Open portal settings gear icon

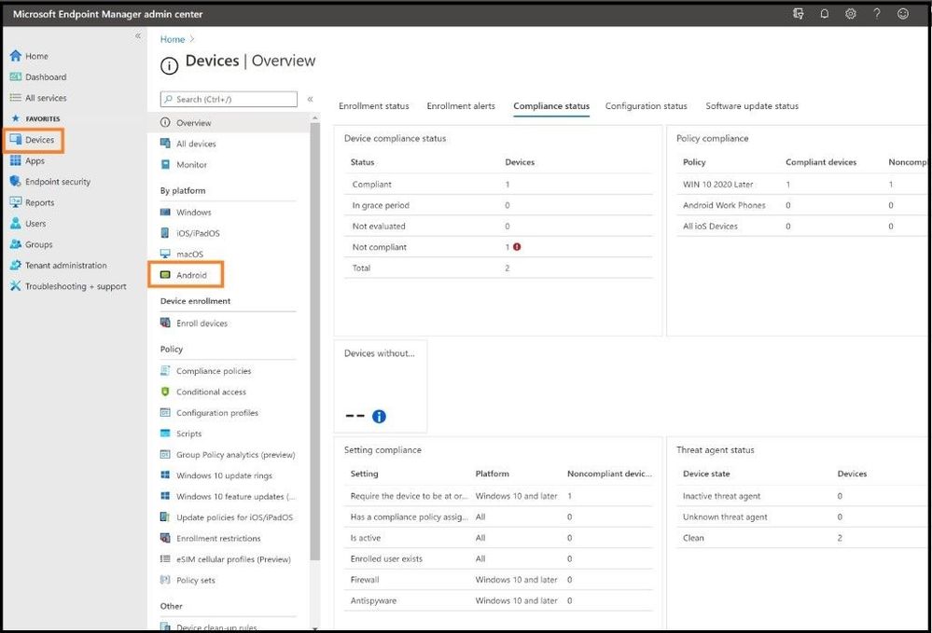pyautogui.click(x=851, y=14)
